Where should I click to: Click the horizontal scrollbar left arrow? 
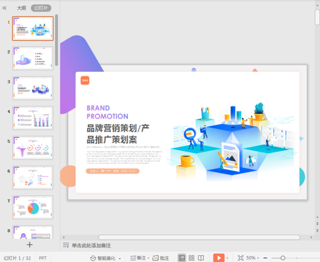pyautogui.click(x=63, y=237)
